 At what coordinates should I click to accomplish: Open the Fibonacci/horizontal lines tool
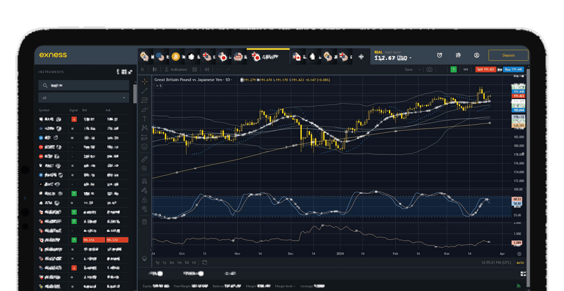pos(144,100)
